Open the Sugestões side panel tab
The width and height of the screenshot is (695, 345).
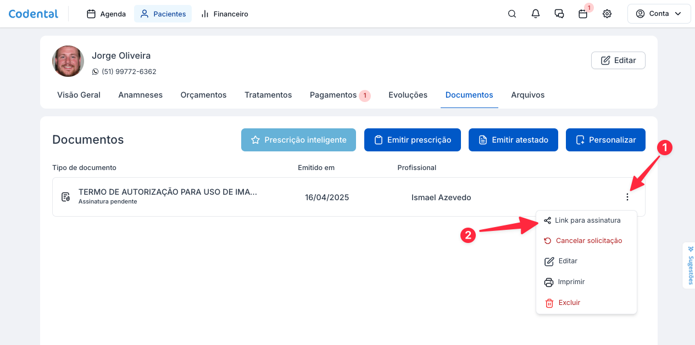click(690, 265)
